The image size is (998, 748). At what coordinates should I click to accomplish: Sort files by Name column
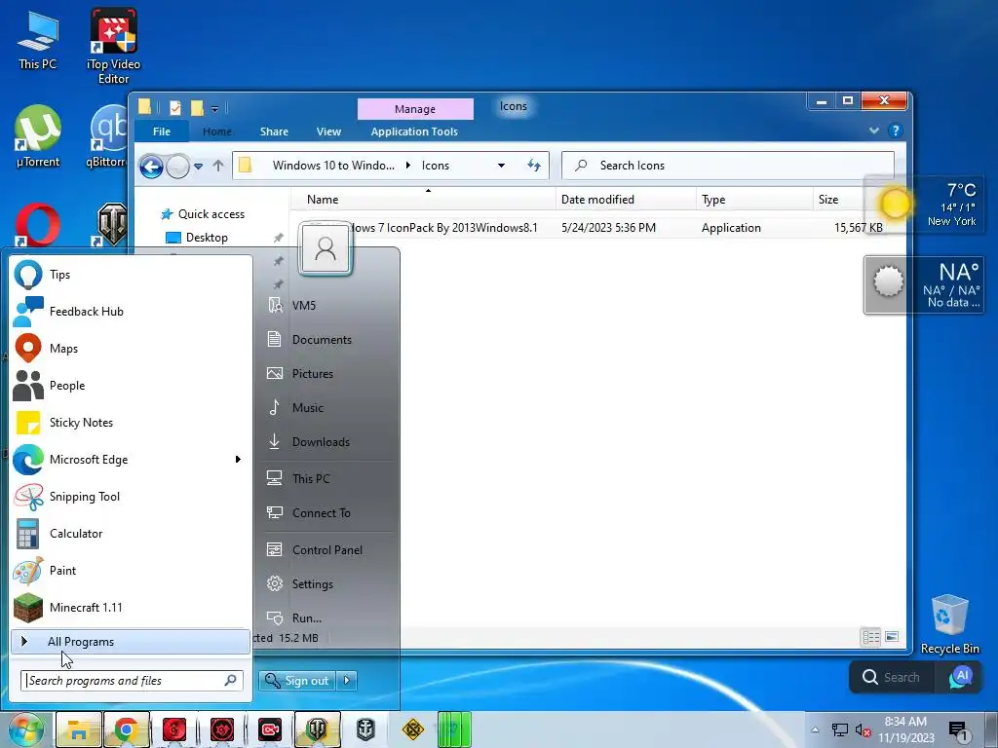click(x=423, y=200)
